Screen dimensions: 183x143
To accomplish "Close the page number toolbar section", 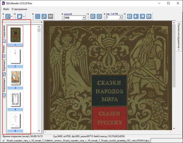I will pos(105,14).
